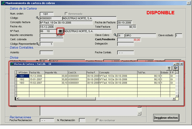The width and height of the screenshot is (192, 129).
Task: Click date cell 15-02-2007 in grid
Action: [37, 83]
